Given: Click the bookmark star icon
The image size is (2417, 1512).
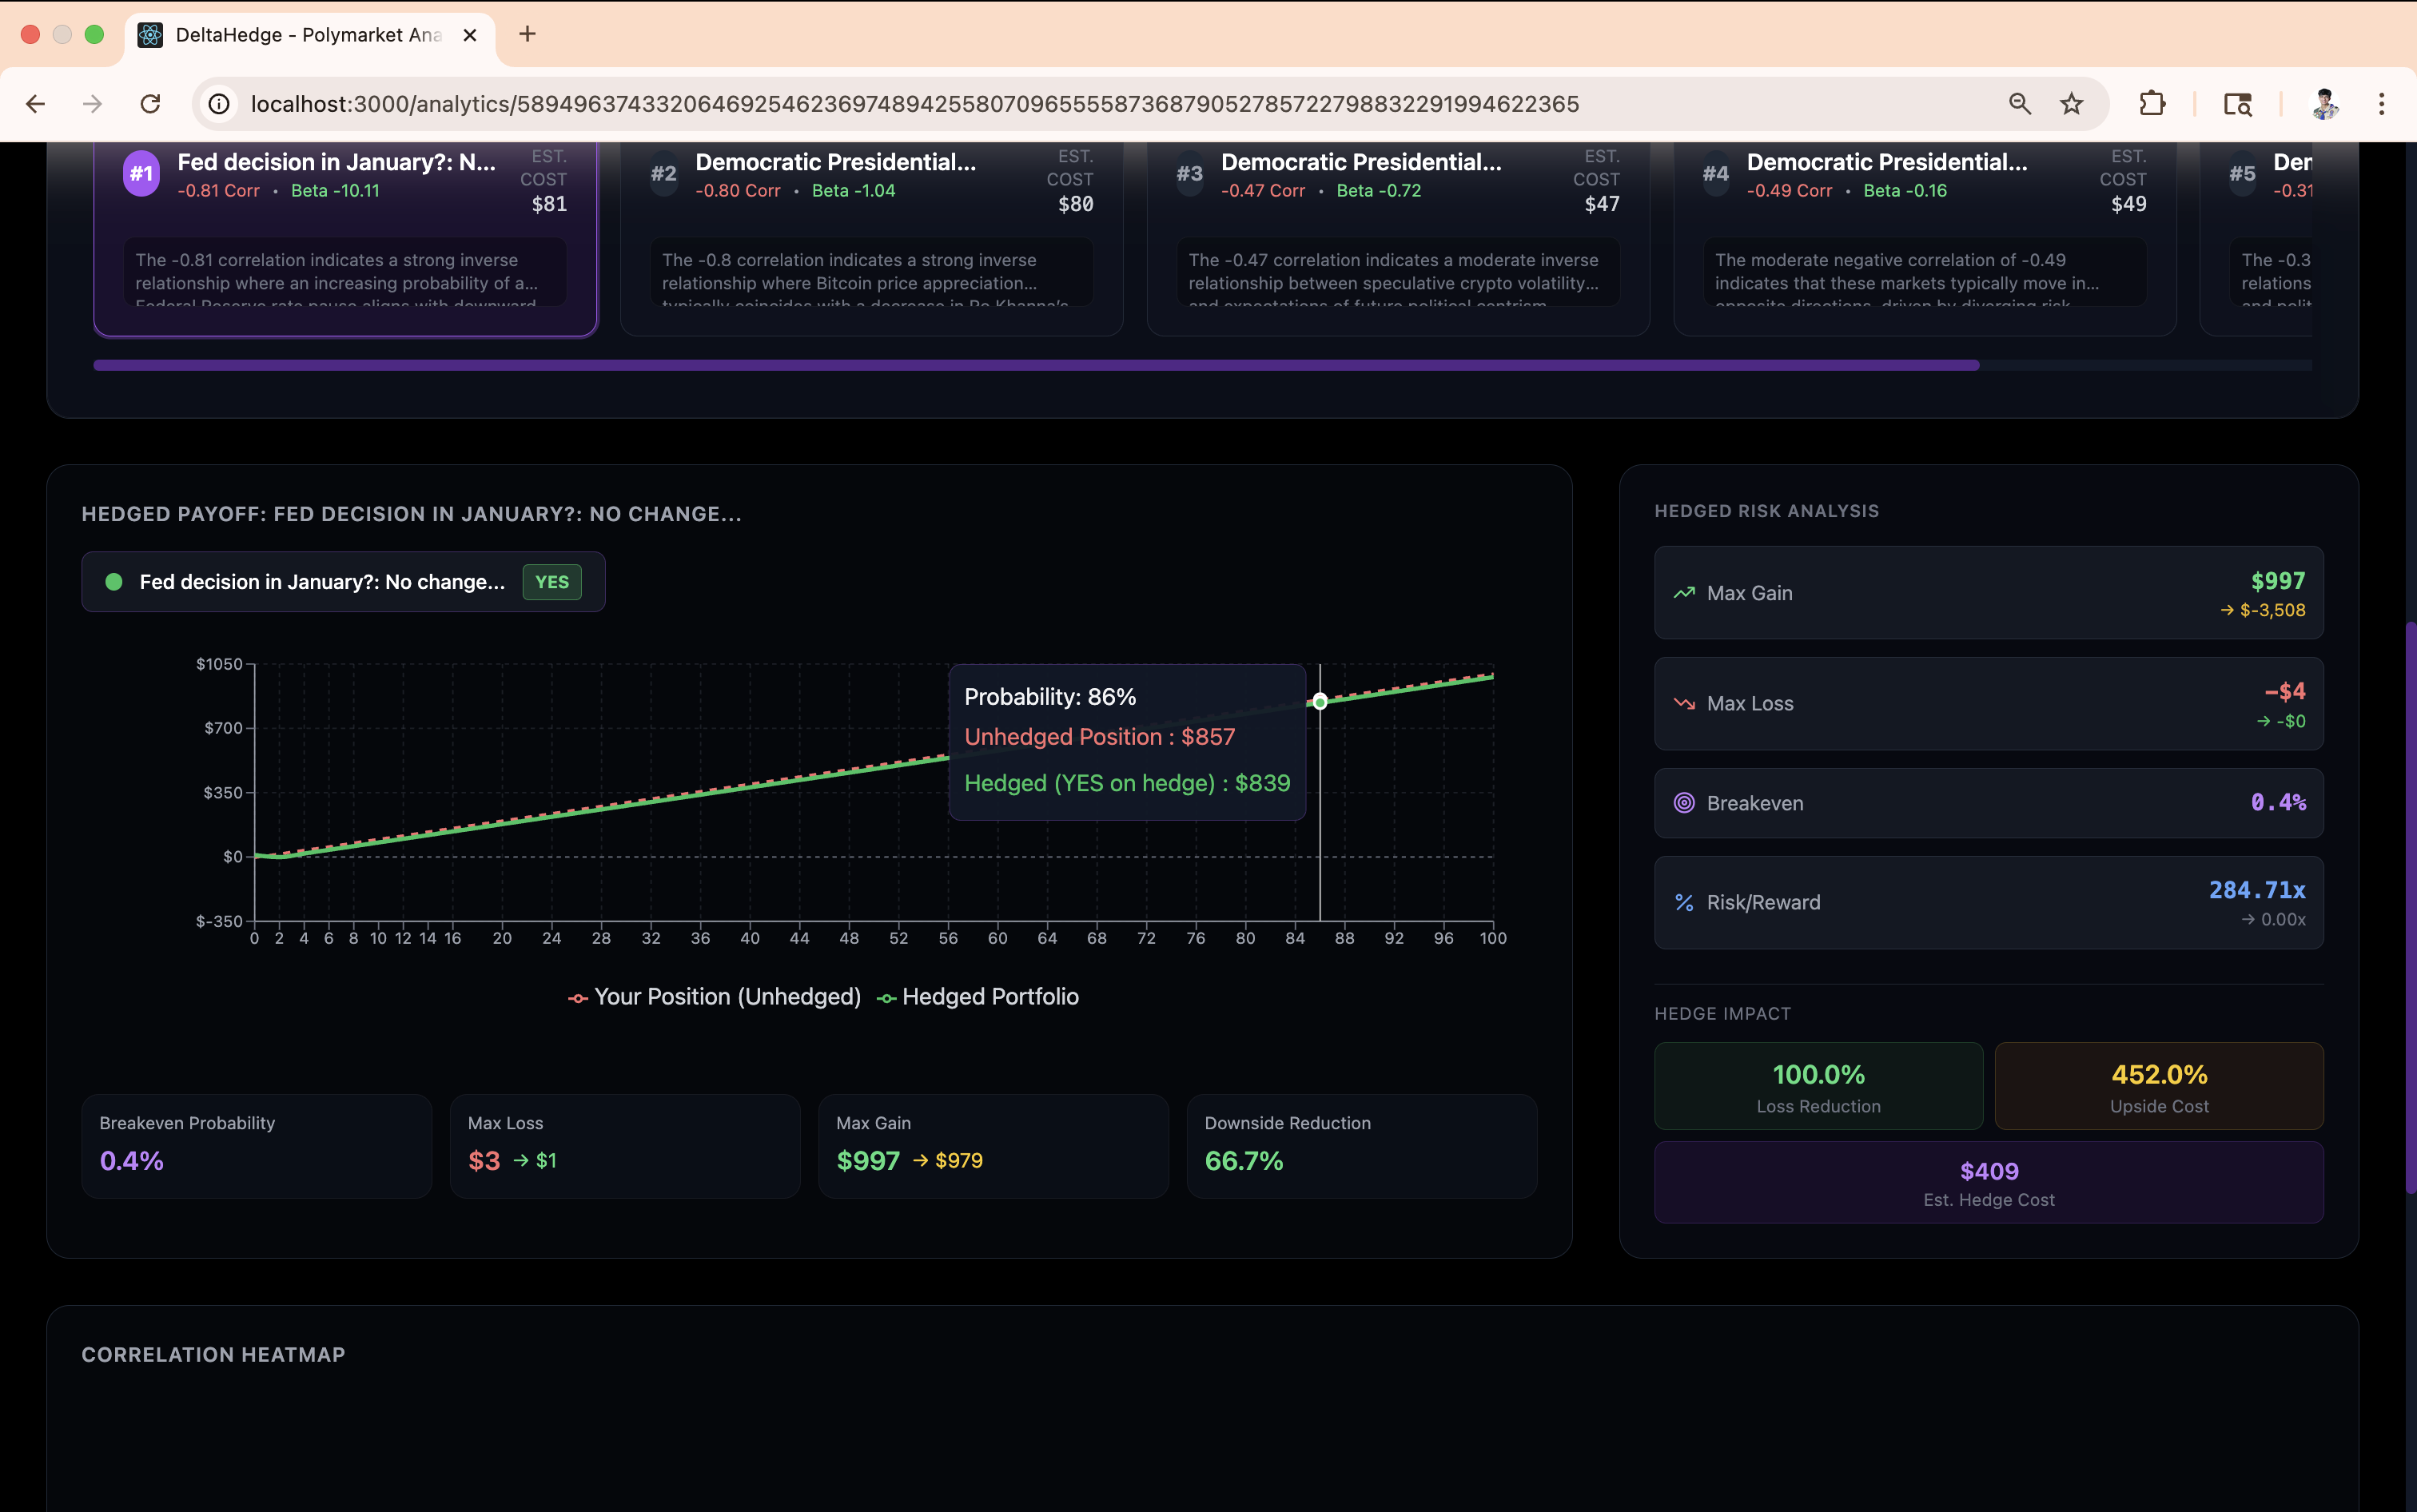Looking at the screenshot, I should coord(2071,104).
